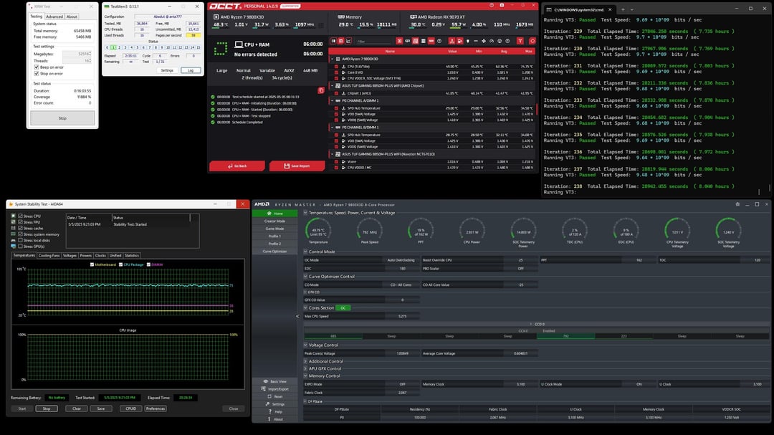Click the Temperature gauge in Ryzen Master
The image size is (774, 435).
(x=318, y=230)
